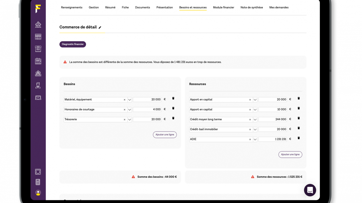The width and height of the screenshot is (362, 203).
Task: Delete the Matériel, équipement row
Action: point(173,98)
